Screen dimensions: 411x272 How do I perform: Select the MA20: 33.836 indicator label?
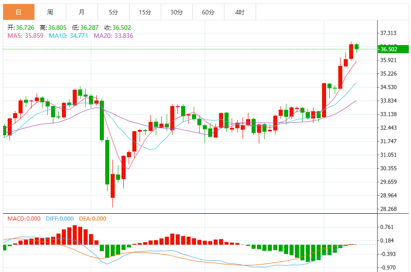pyautogui.click(x=113, y=36)
